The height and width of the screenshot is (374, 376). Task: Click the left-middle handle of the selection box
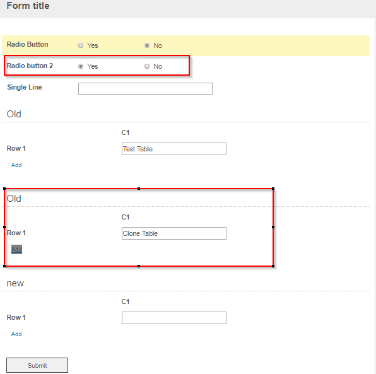coord(4,227)
